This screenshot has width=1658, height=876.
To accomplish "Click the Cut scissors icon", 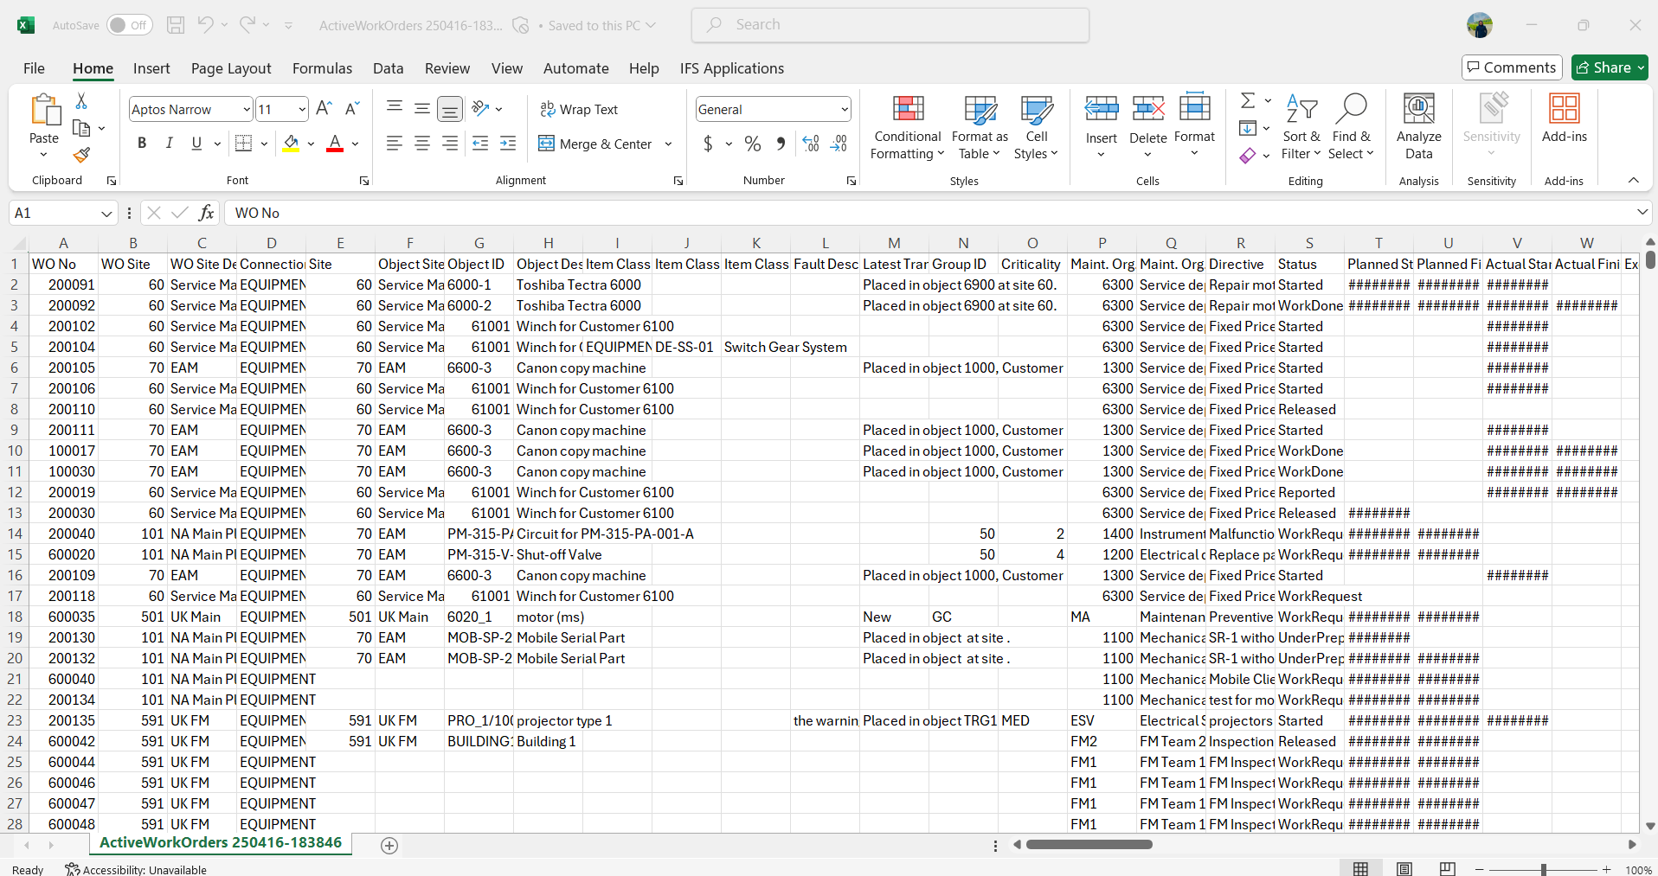I will coord(81,101).
